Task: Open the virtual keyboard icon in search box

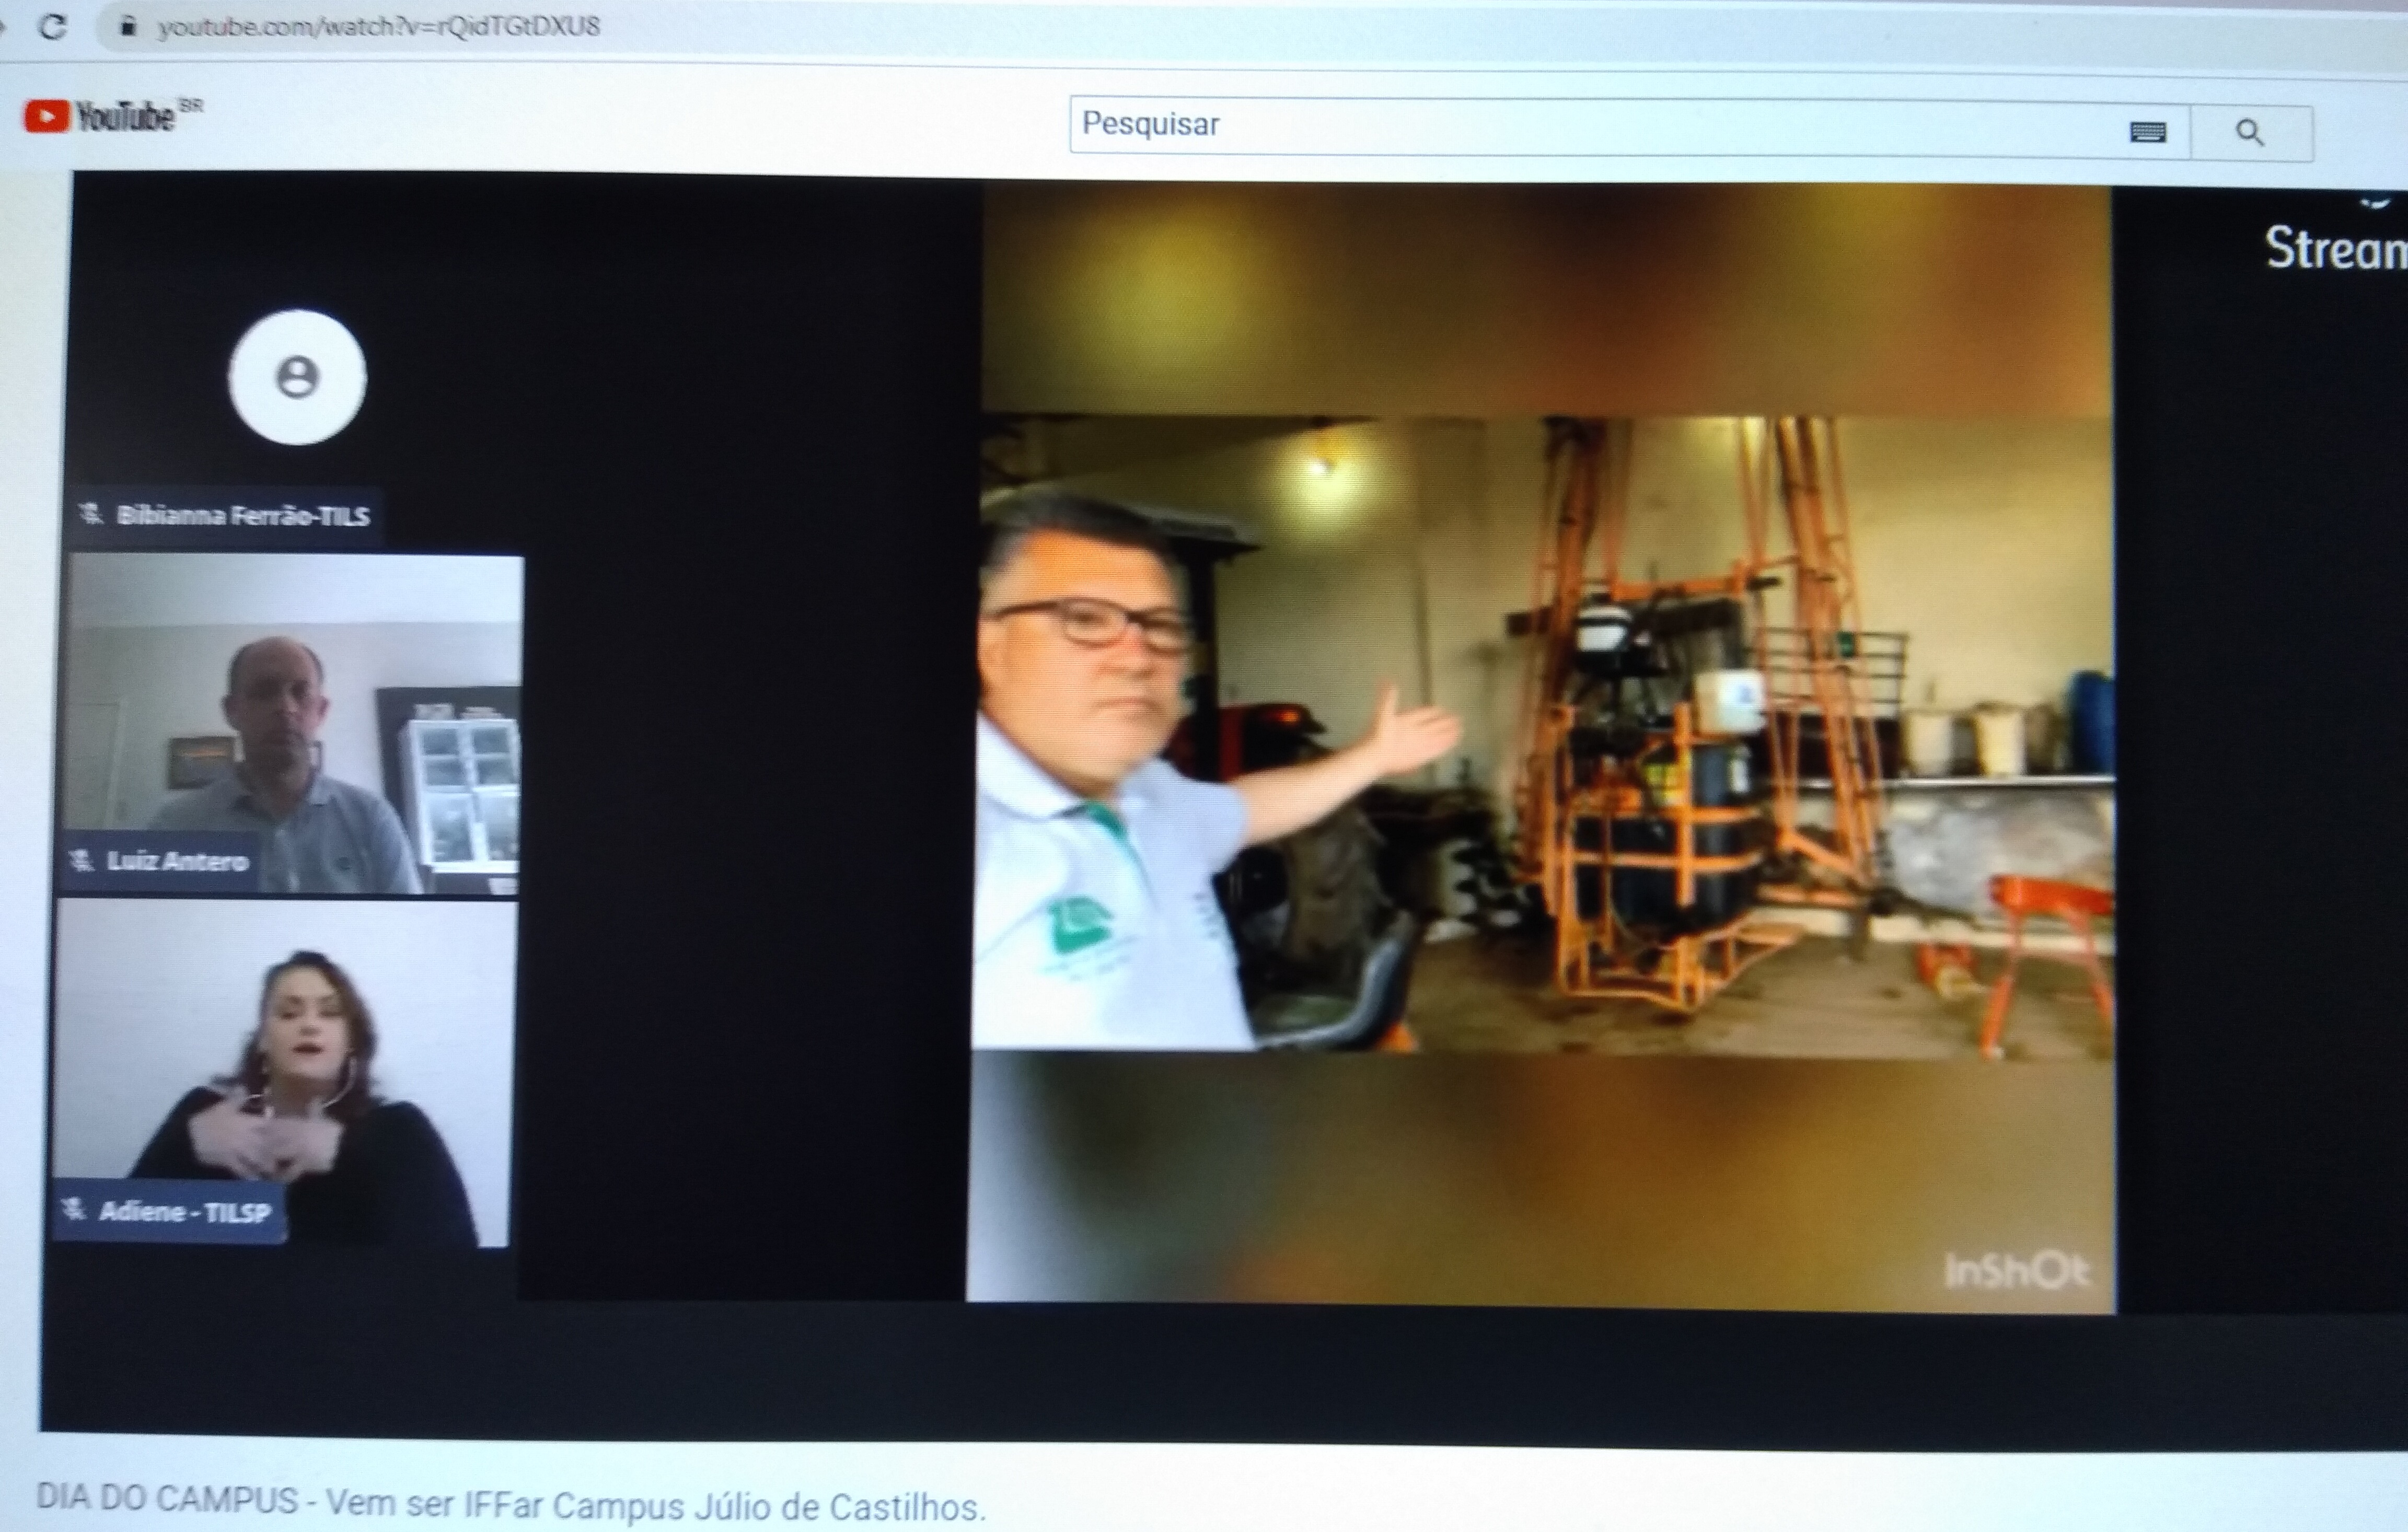Action: point(2147,132)
